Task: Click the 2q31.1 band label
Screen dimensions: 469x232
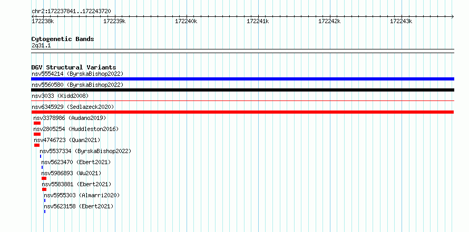Action: (41, 45)
